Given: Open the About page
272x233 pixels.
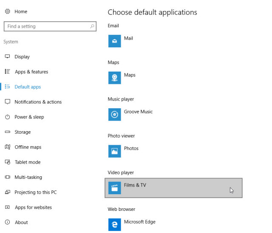Looking at the screenshot, I should click(21, 222).
